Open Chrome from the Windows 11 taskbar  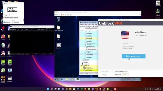(67, 89)
